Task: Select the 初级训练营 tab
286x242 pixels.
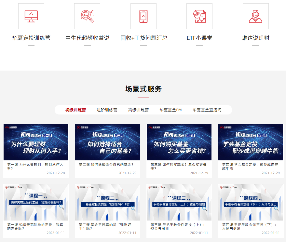Action: coord(75,110)
